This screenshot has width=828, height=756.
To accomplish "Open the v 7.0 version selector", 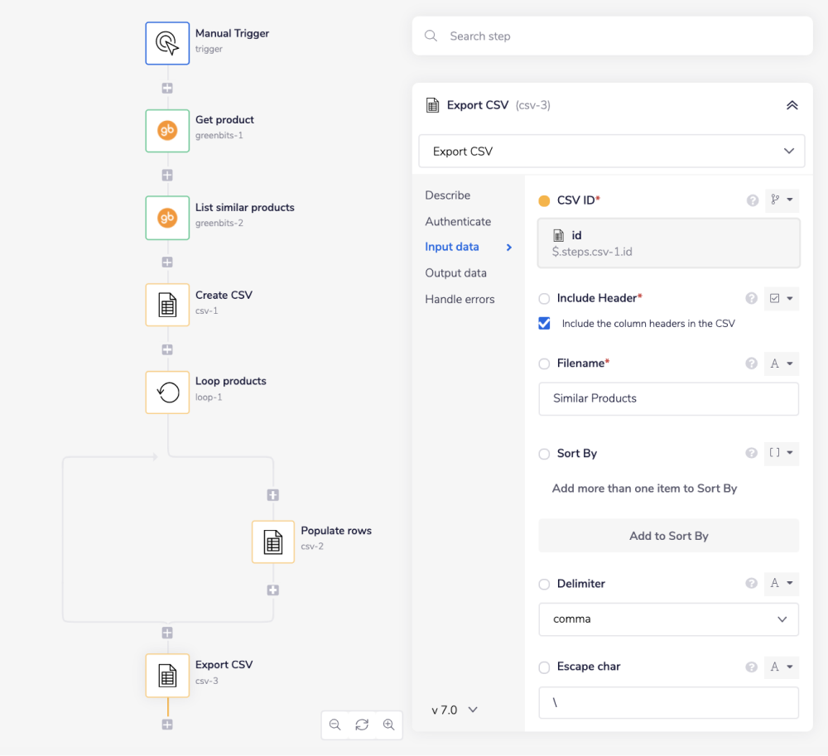I will pos(455,710).
